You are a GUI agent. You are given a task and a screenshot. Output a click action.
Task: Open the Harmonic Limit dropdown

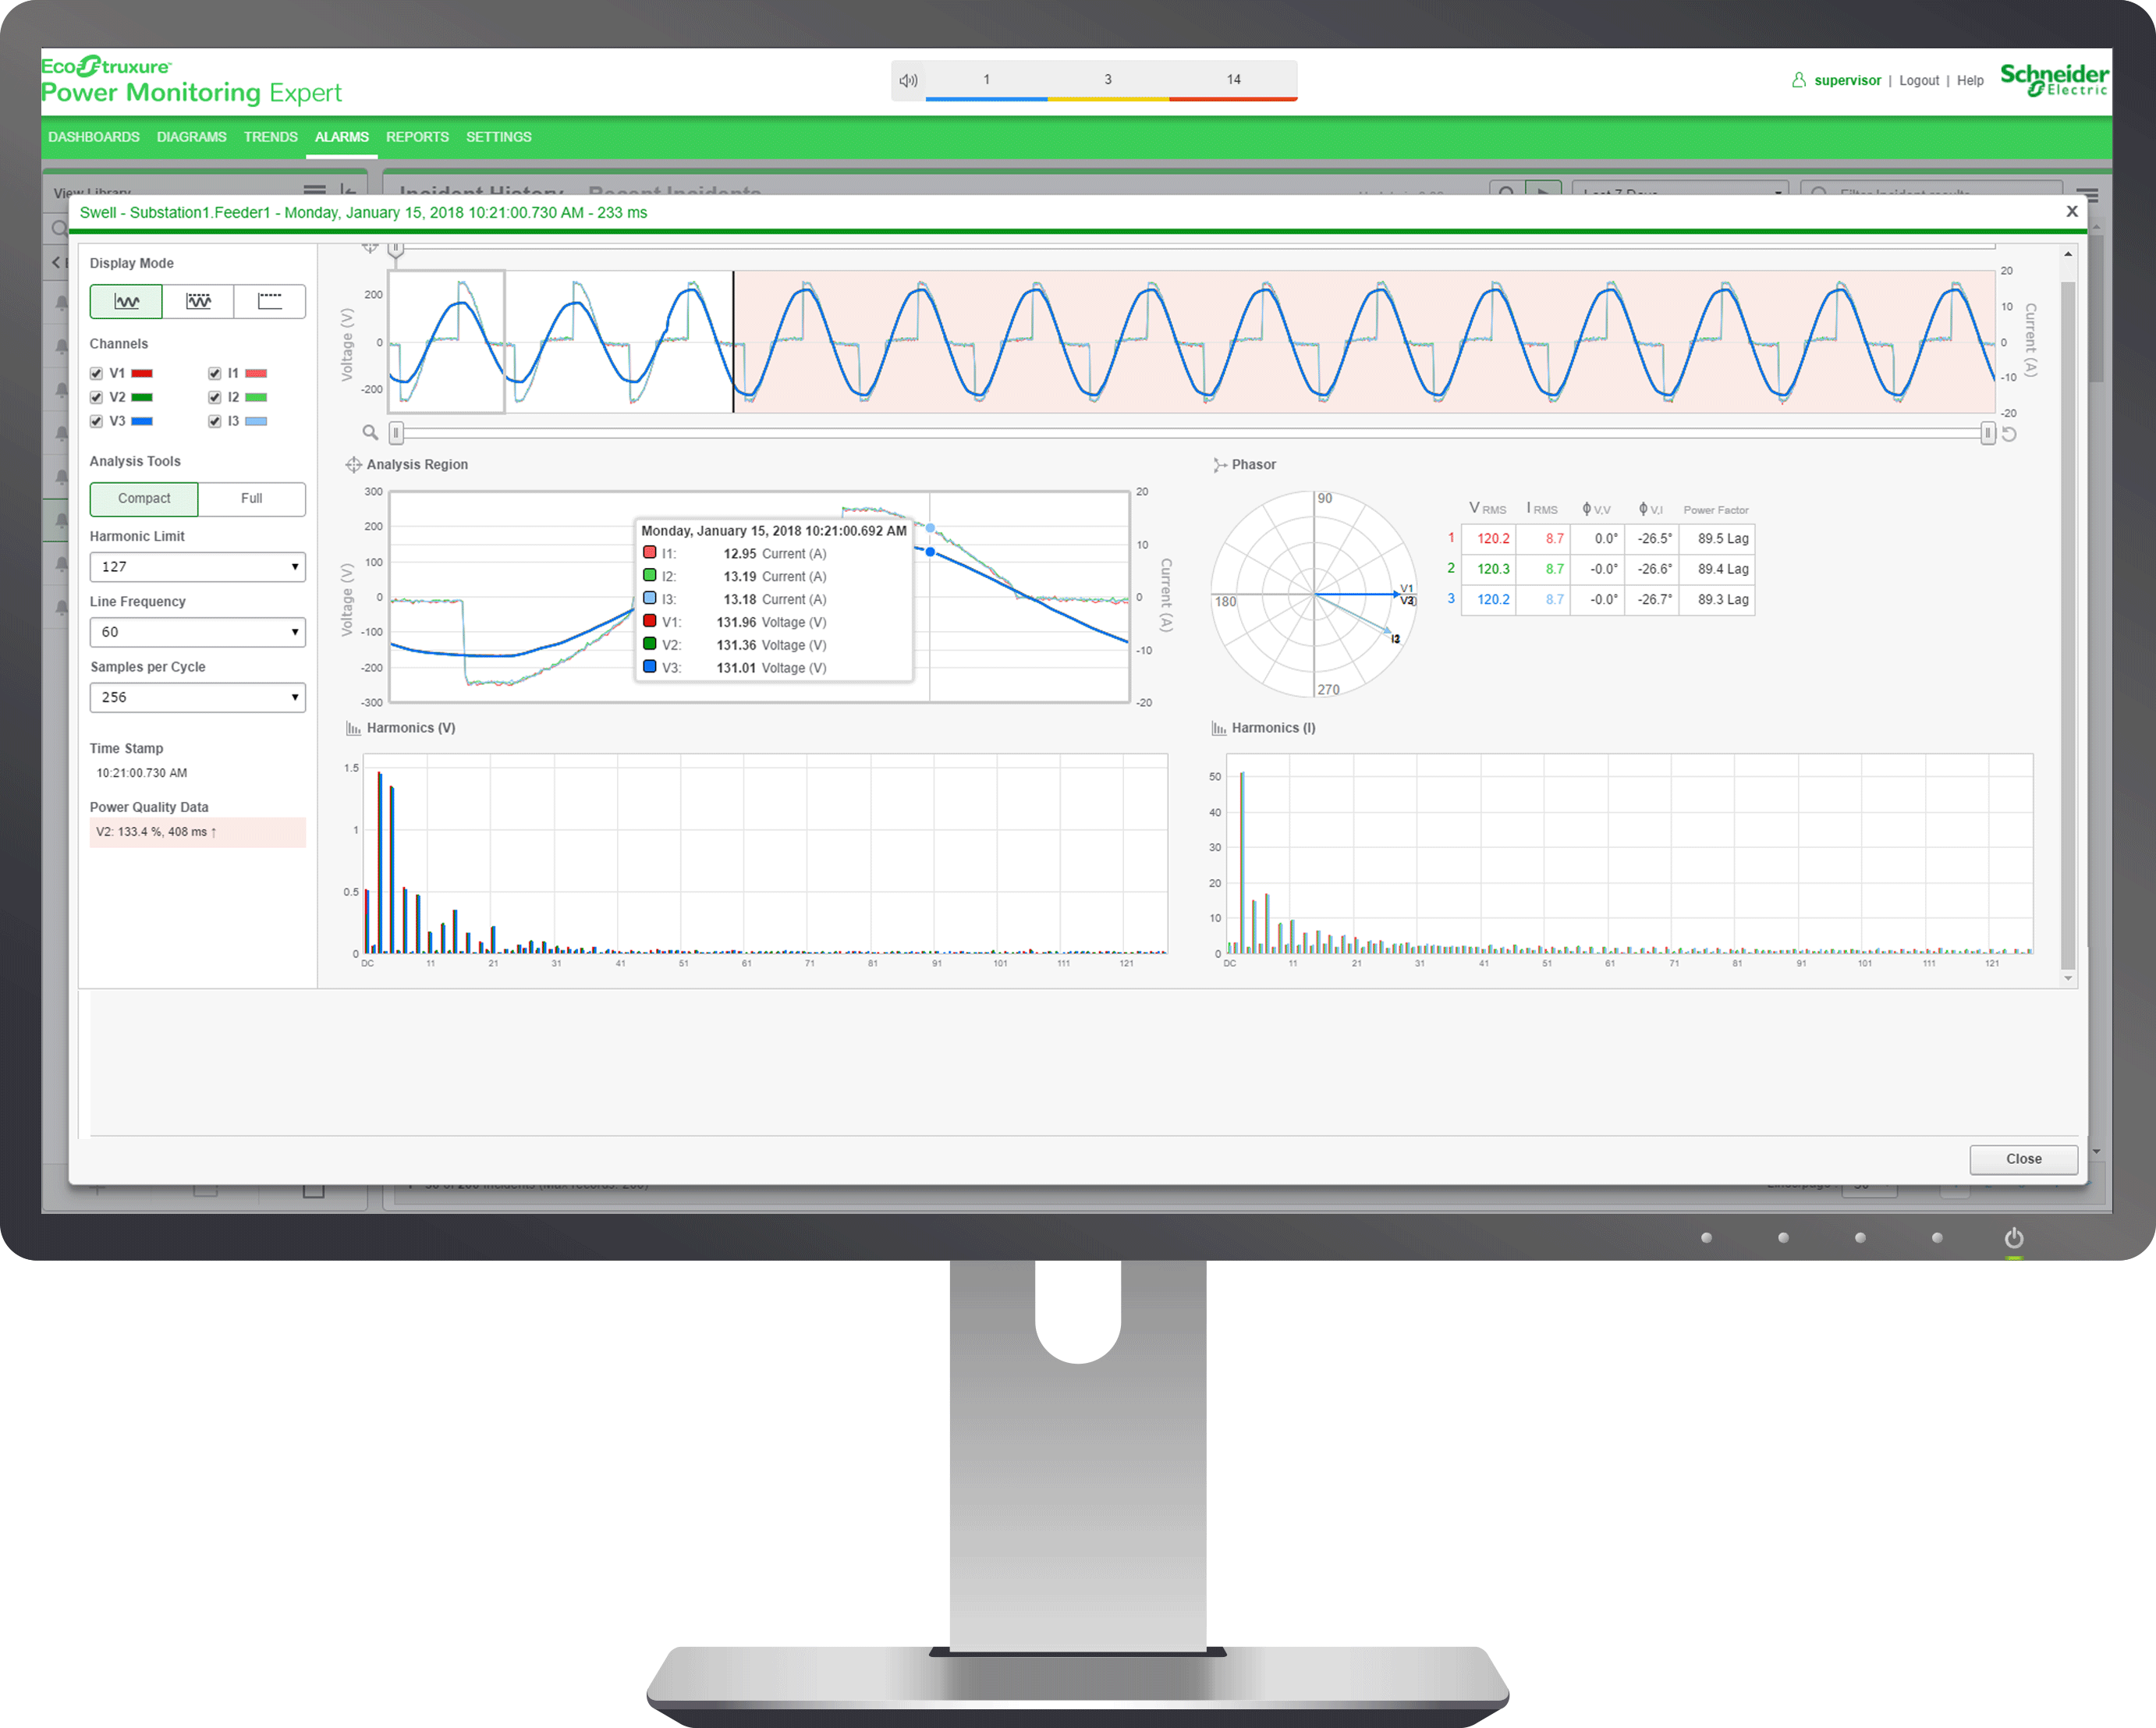pyautogui.click(x=197, y=567)
